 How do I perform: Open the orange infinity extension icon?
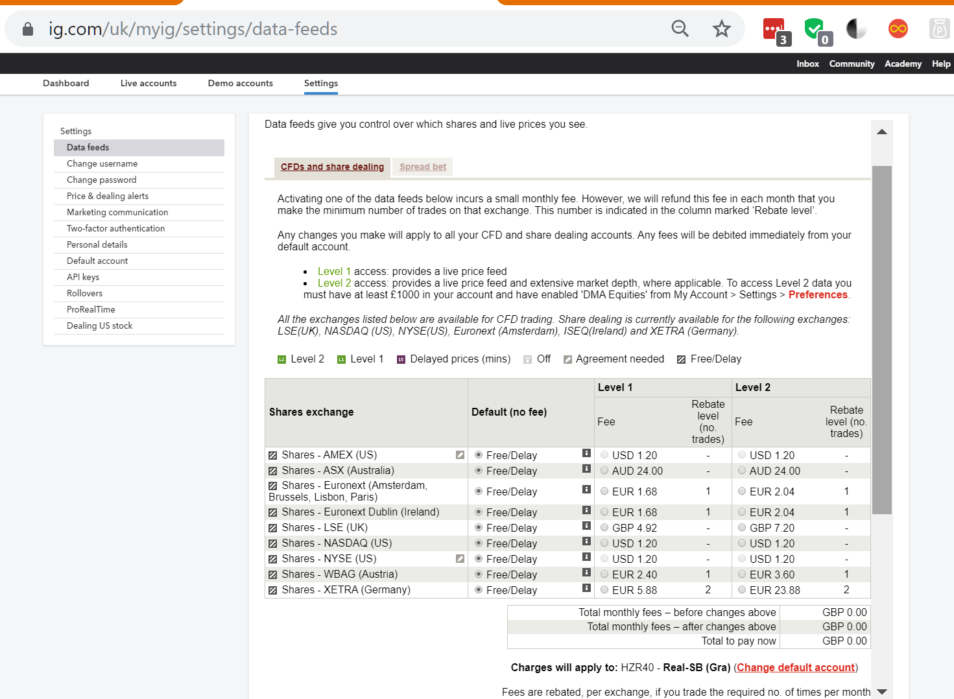pyautogui.click(x=898, y=29)
